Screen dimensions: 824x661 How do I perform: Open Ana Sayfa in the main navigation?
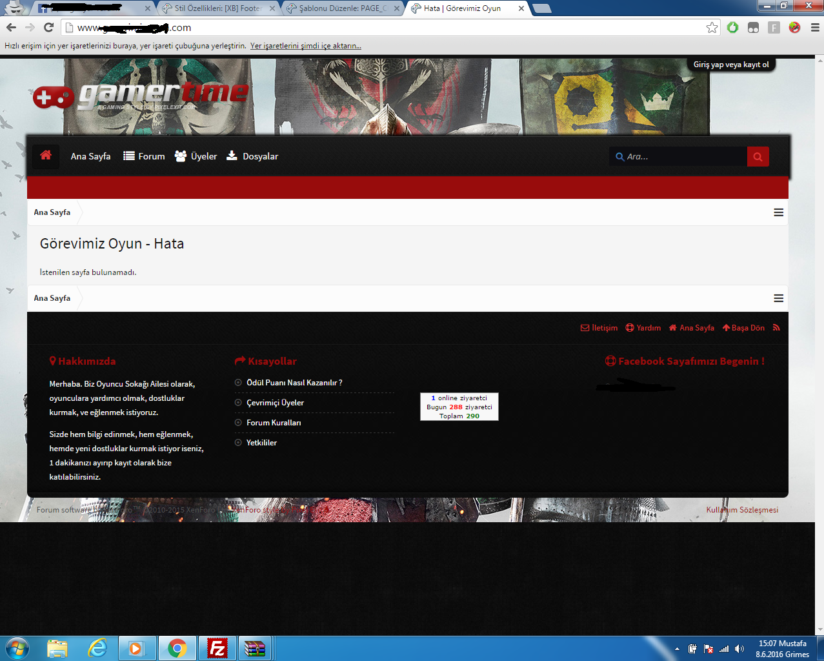(90, 156)
